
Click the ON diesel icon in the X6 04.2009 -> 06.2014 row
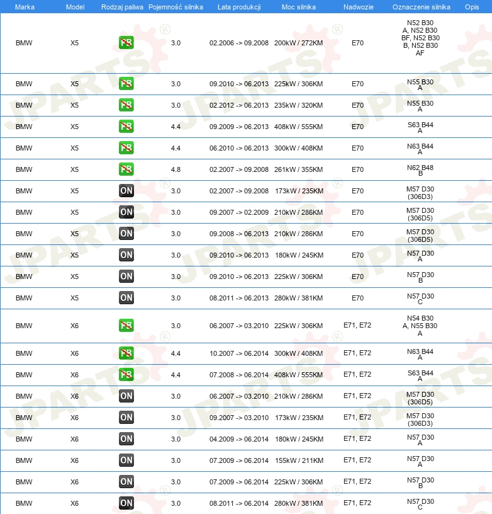[x=126, y=438]
